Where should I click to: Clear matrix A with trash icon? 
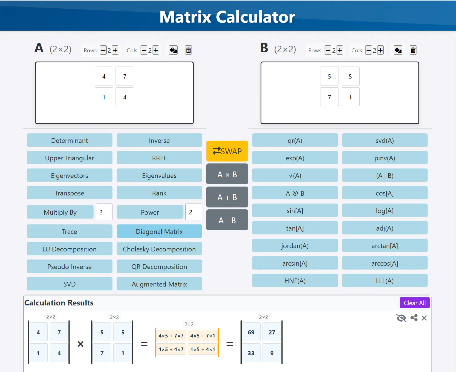click(188, 50)
